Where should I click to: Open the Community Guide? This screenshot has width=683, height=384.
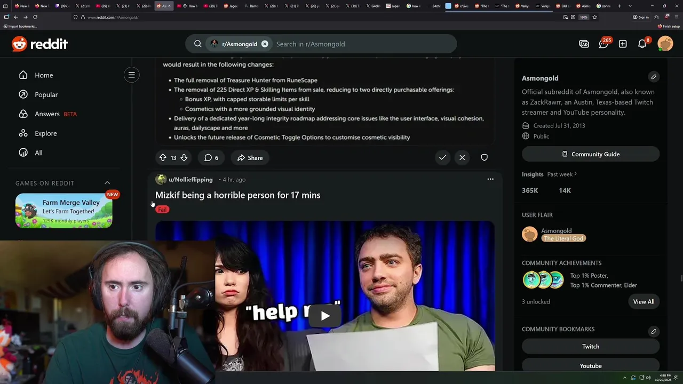tap(591, 154)
